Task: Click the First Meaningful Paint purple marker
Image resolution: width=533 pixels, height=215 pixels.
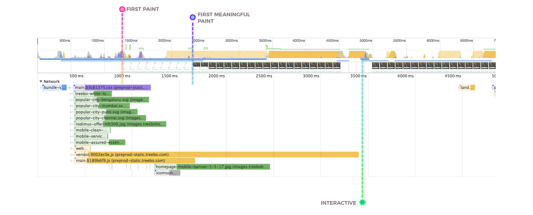Action: tap(193, 17)
